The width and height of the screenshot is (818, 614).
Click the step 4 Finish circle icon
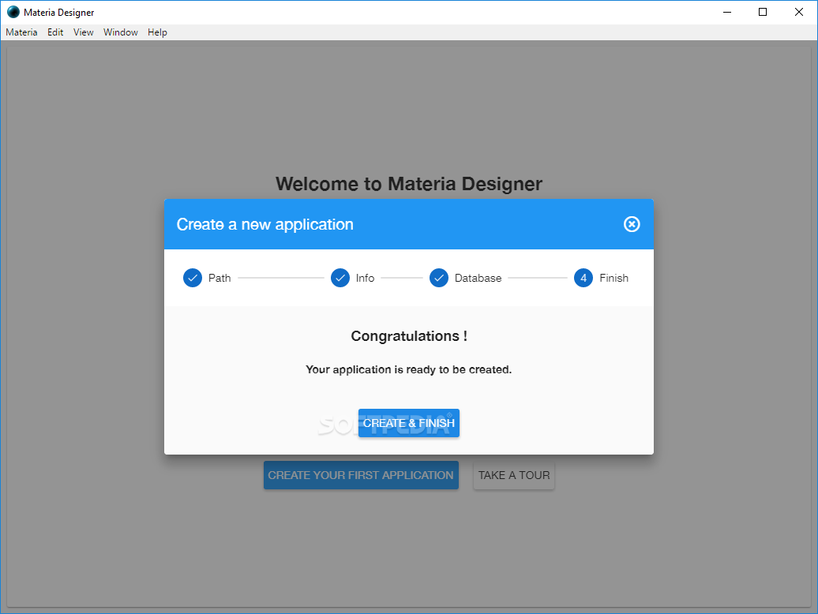click(x=583, y=278)
